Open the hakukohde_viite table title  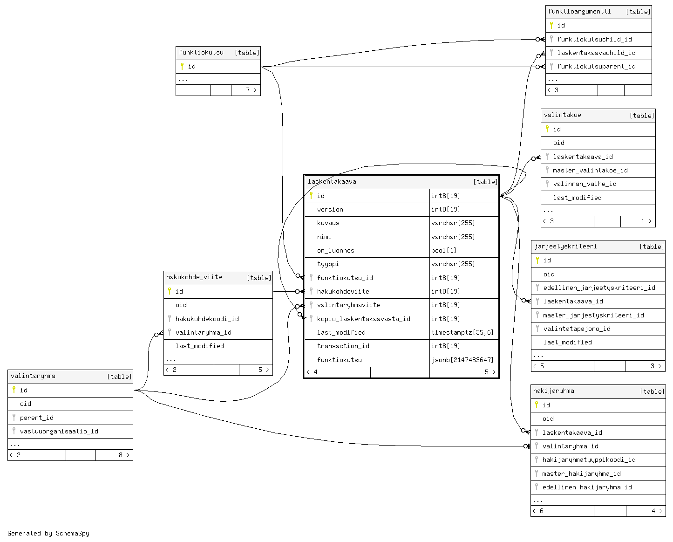pyautogui.click(x=194, y=277)
